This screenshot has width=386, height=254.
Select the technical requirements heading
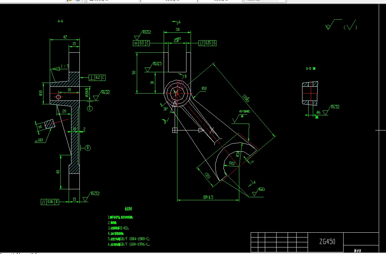[128, 209]
